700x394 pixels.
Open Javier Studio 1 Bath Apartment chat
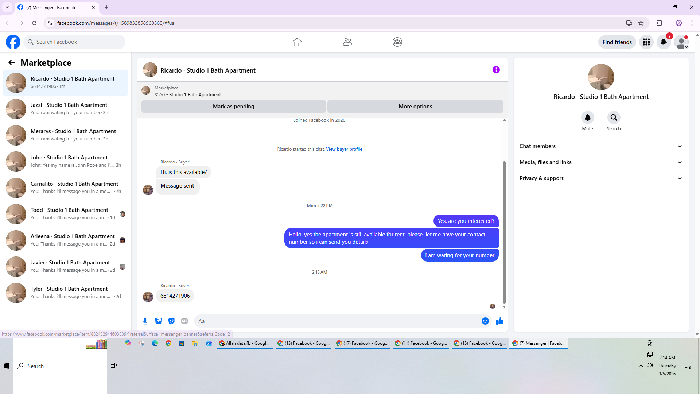(x=66, y=266)
